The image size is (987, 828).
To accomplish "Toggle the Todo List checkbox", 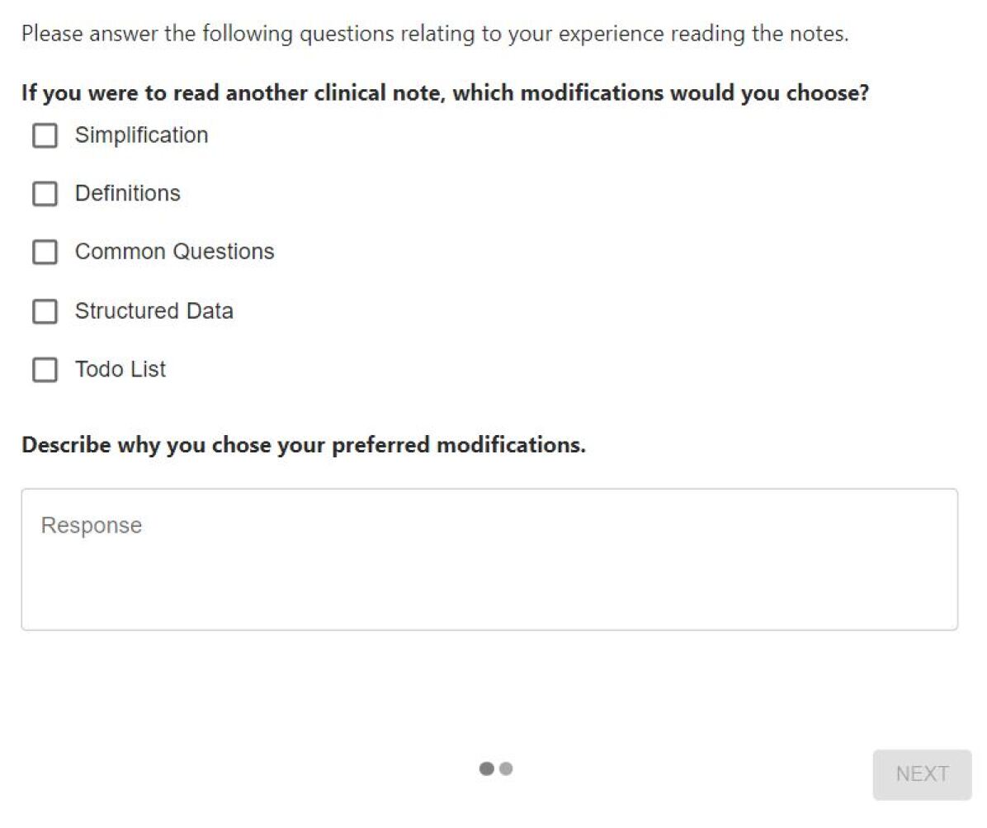I will point(45,370).
